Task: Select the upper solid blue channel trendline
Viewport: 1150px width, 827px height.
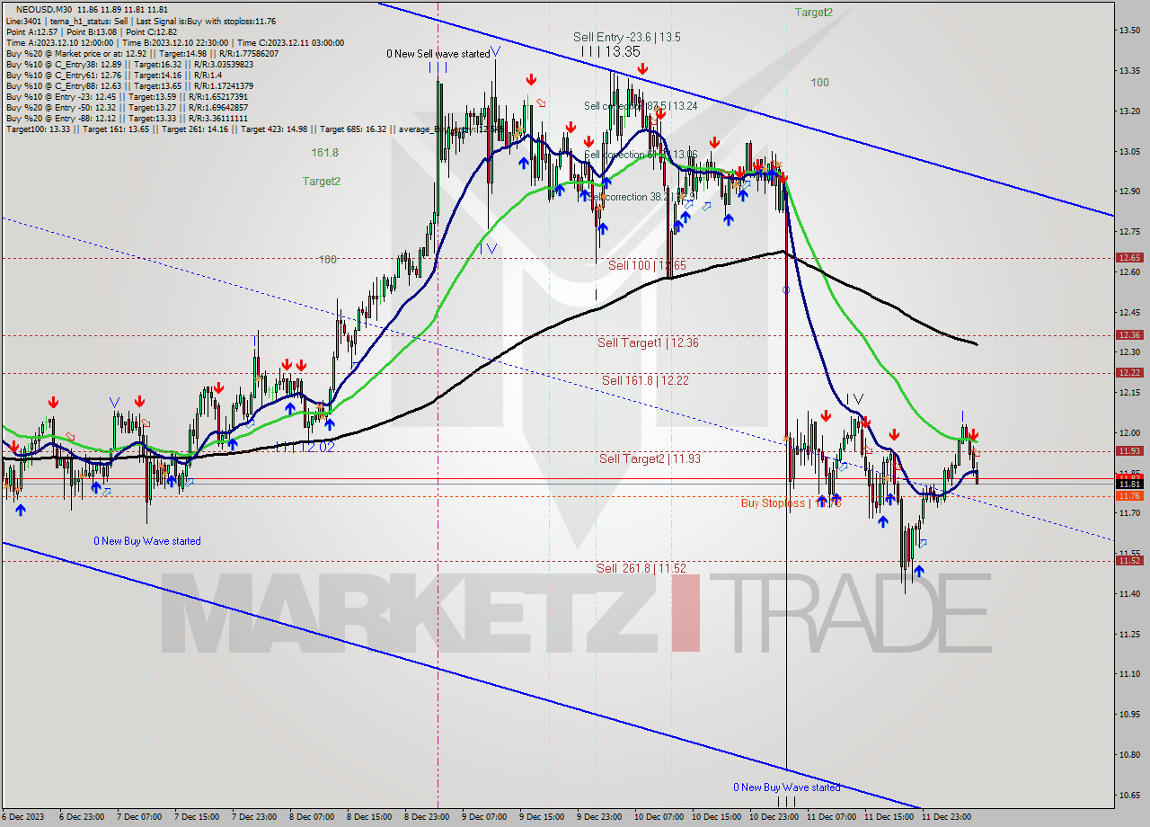Action: click(746, 108)
